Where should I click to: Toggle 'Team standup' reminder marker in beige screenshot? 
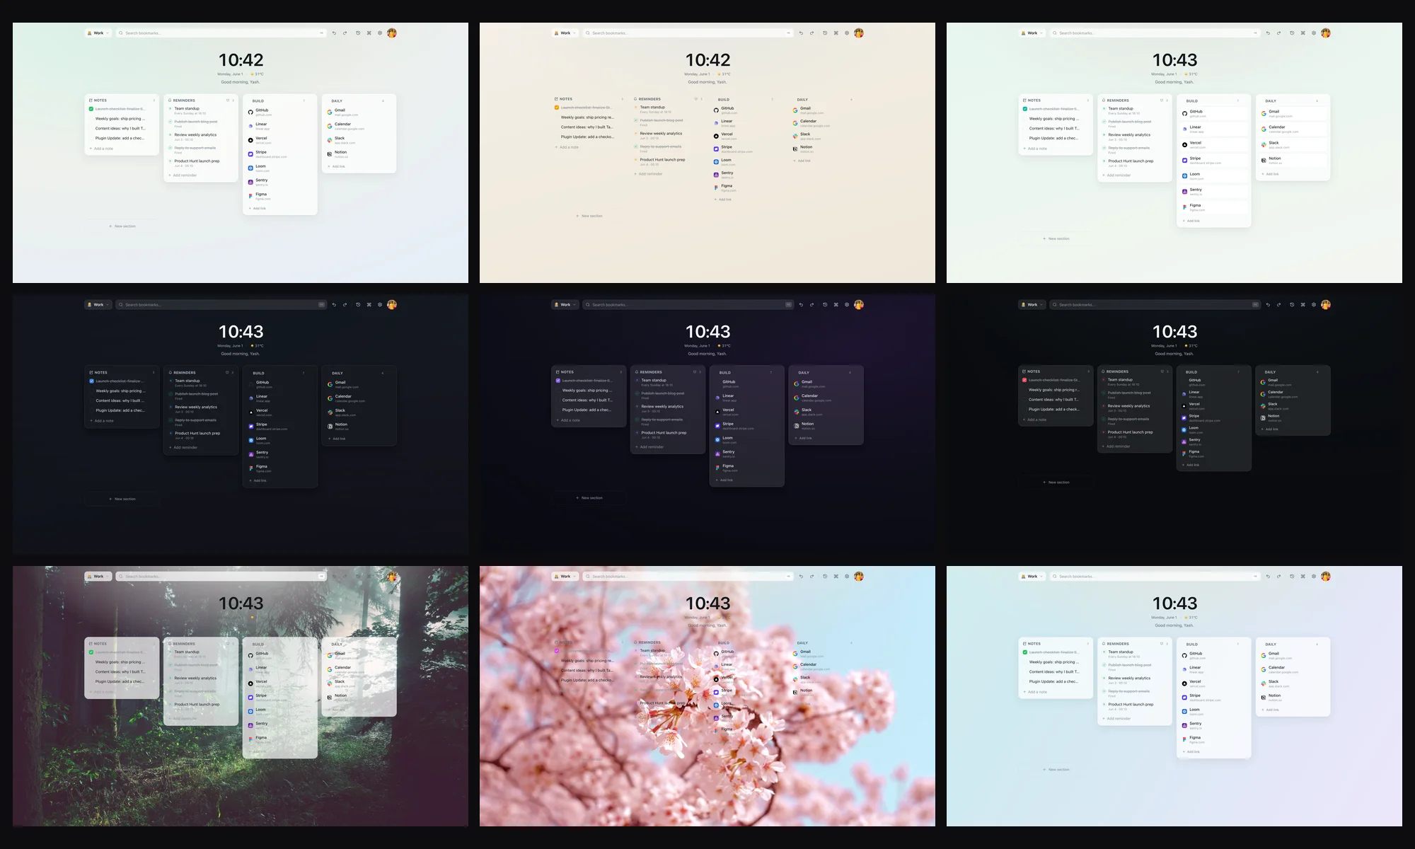click(x=636, y=108)
